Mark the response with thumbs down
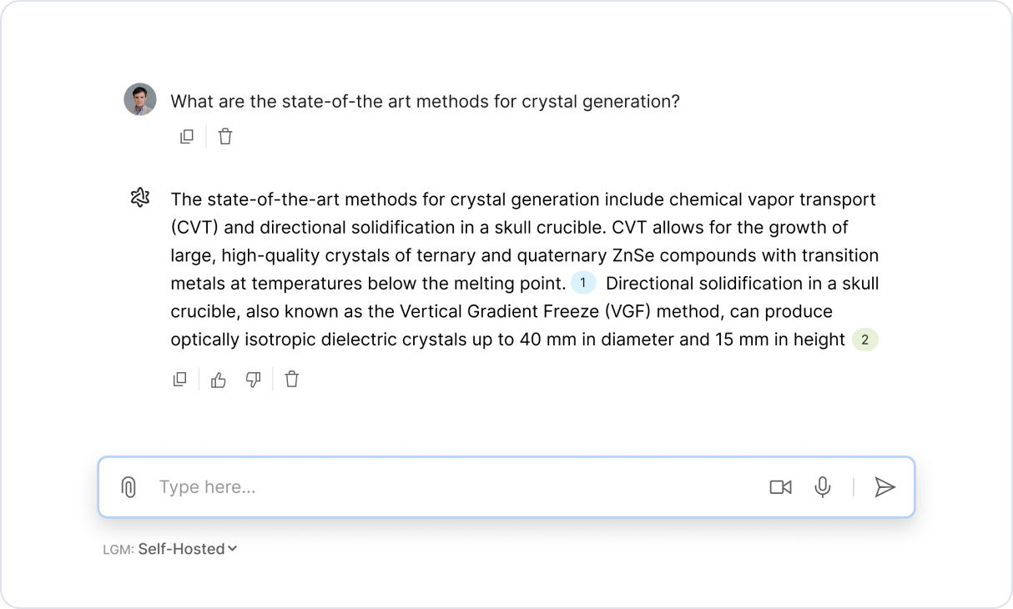The image size is (1013, 609). (254, 380)
